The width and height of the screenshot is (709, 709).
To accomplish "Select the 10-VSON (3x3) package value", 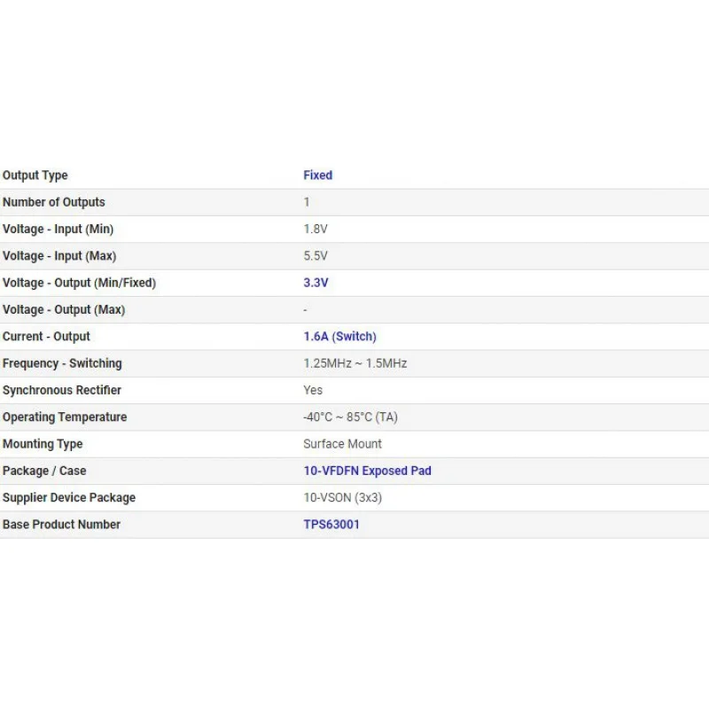I will (342, 498).
